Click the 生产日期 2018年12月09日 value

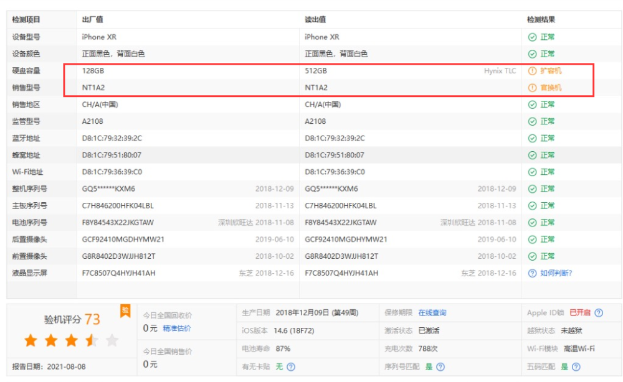click(x=317, y=313)
